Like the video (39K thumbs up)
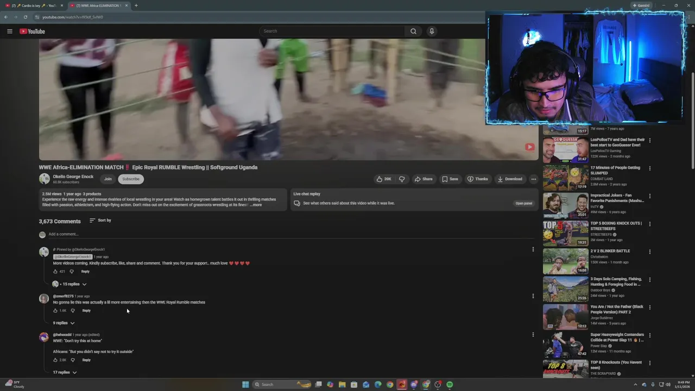 click(384, 179)
